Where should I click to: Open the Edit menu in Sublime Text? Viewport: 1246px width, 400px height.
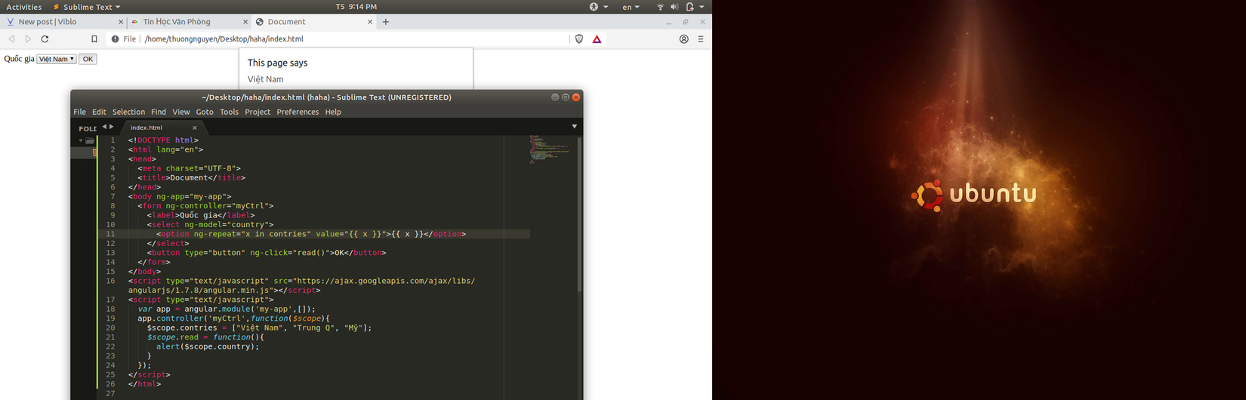click(x=99, y=112)
